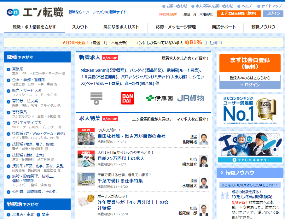This screenshot has height=219, width=285.
Task: Open the 千葉 buildings thumbnail
Action: coord(86,179)
